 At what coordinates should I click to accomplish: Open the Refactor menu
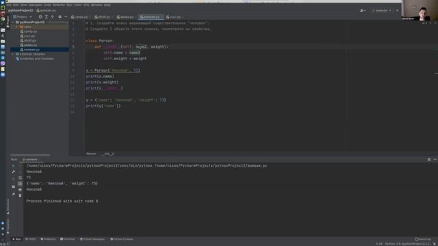coord(59,5)
